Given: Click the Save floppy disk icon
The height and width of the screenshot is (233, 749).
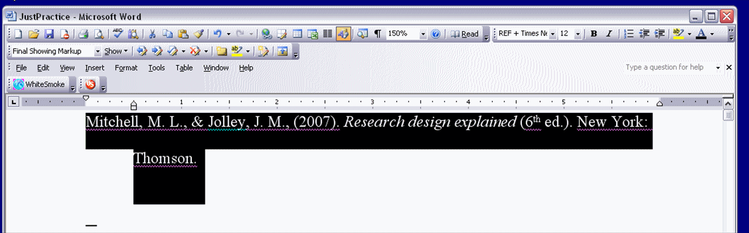Looking at the screenshot, I should (x=49, y=34).
